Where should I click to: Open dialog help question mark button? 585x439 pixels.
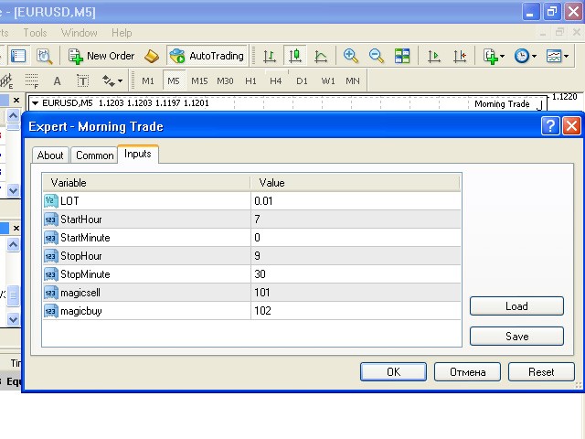[550, 126]
